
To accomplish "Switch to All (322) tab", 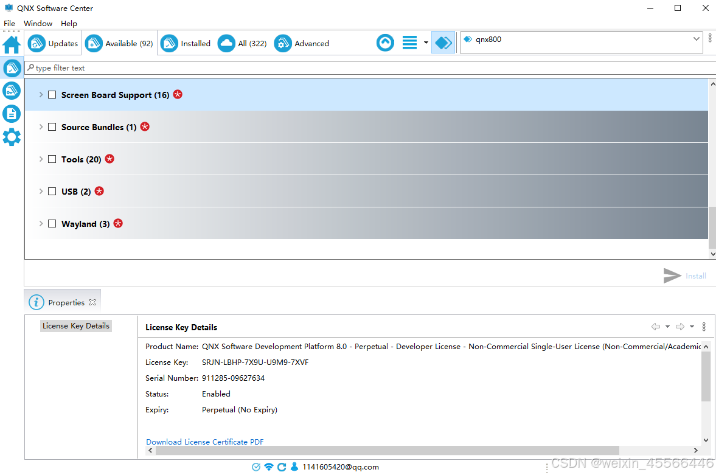I will (242, 43).
